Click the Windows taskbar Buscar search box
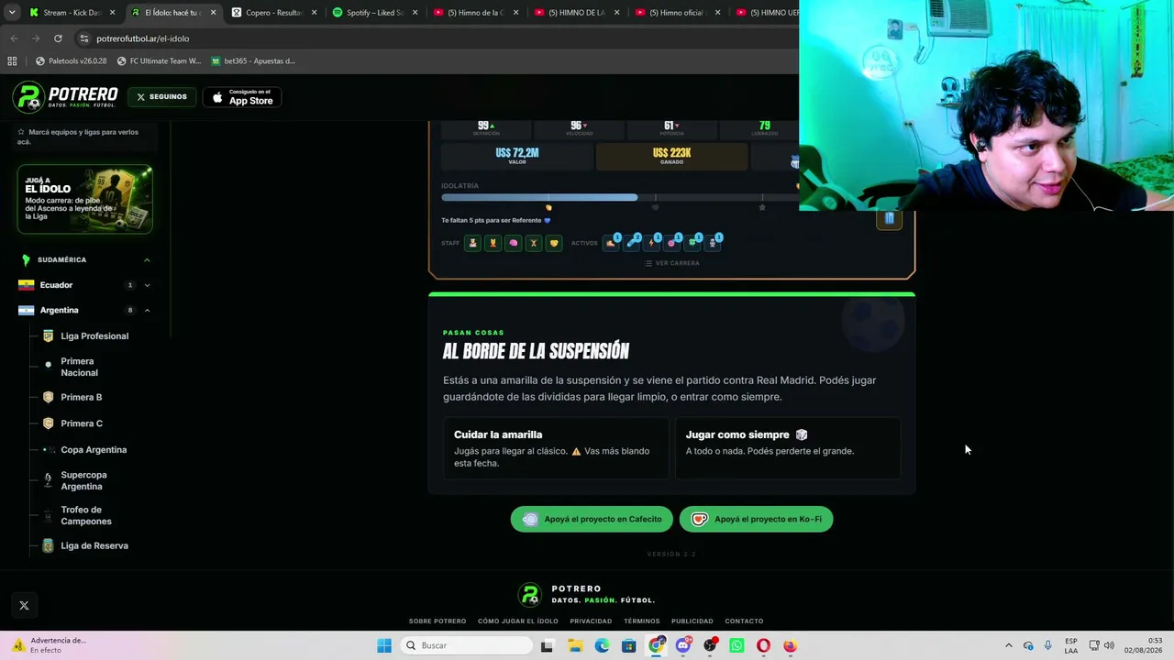 click(467, 645)
